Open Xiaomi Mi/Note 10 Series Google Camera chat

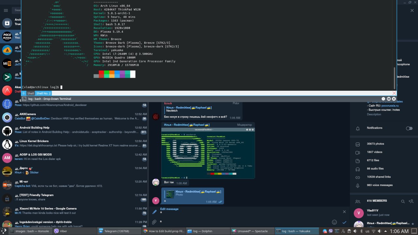tap(74, 211)
